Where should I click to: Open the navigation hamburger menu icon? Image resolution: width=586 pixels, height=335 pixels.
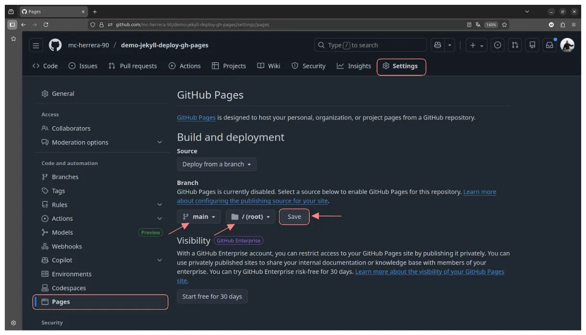36,45
